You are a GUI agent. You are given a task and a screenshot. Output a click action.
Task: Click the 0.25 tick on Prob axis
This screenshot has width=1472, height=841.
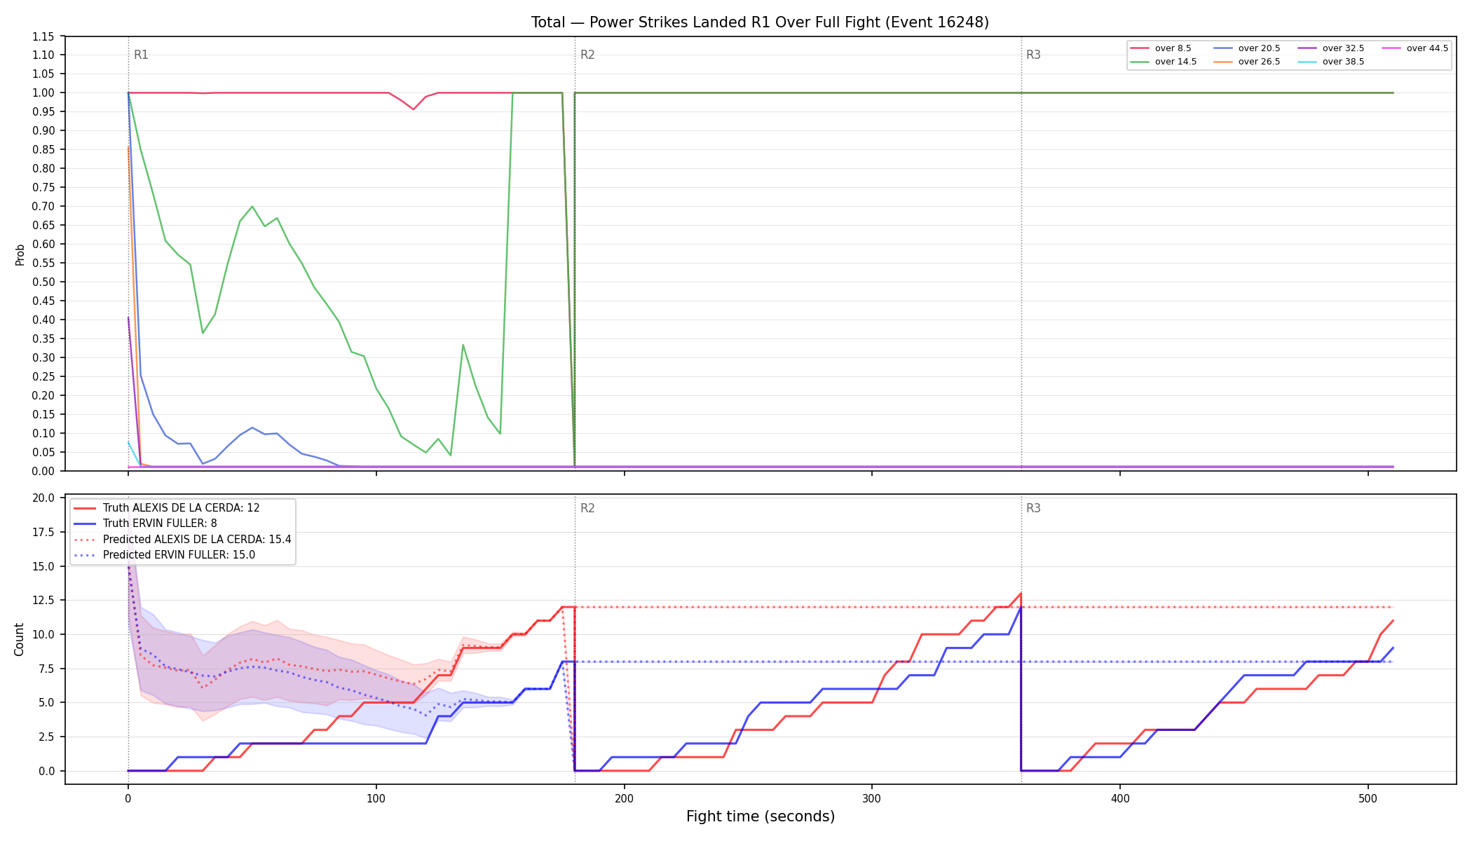click(x=43, y=377)
